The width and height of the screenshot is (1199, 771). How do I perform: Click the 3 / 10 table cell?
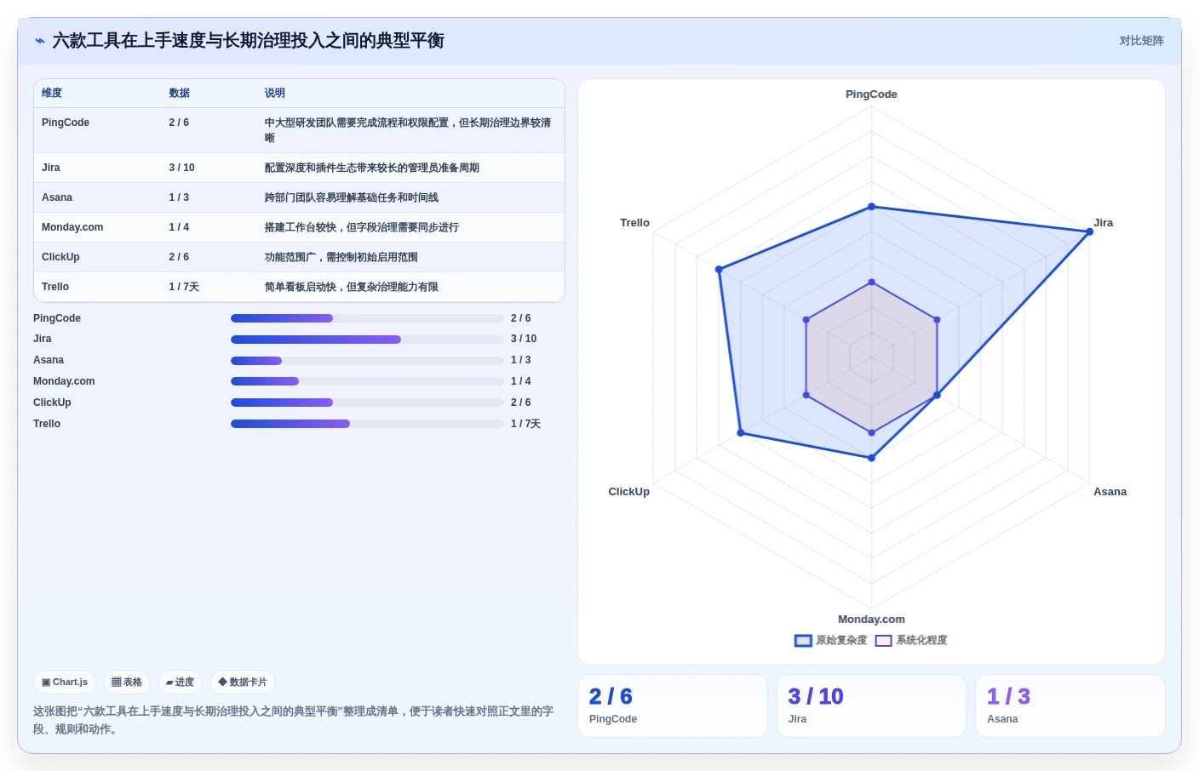pos(182,168)
